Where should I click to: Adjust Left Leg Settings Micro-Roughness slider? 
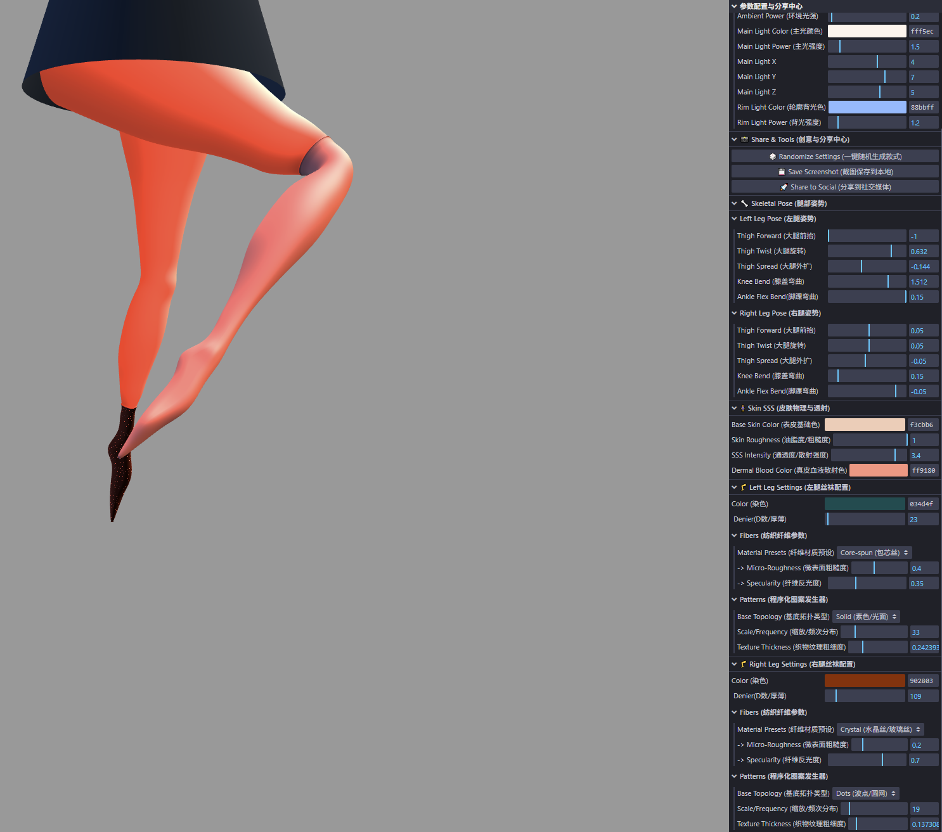pyautogui.click(x=879, y=568)
